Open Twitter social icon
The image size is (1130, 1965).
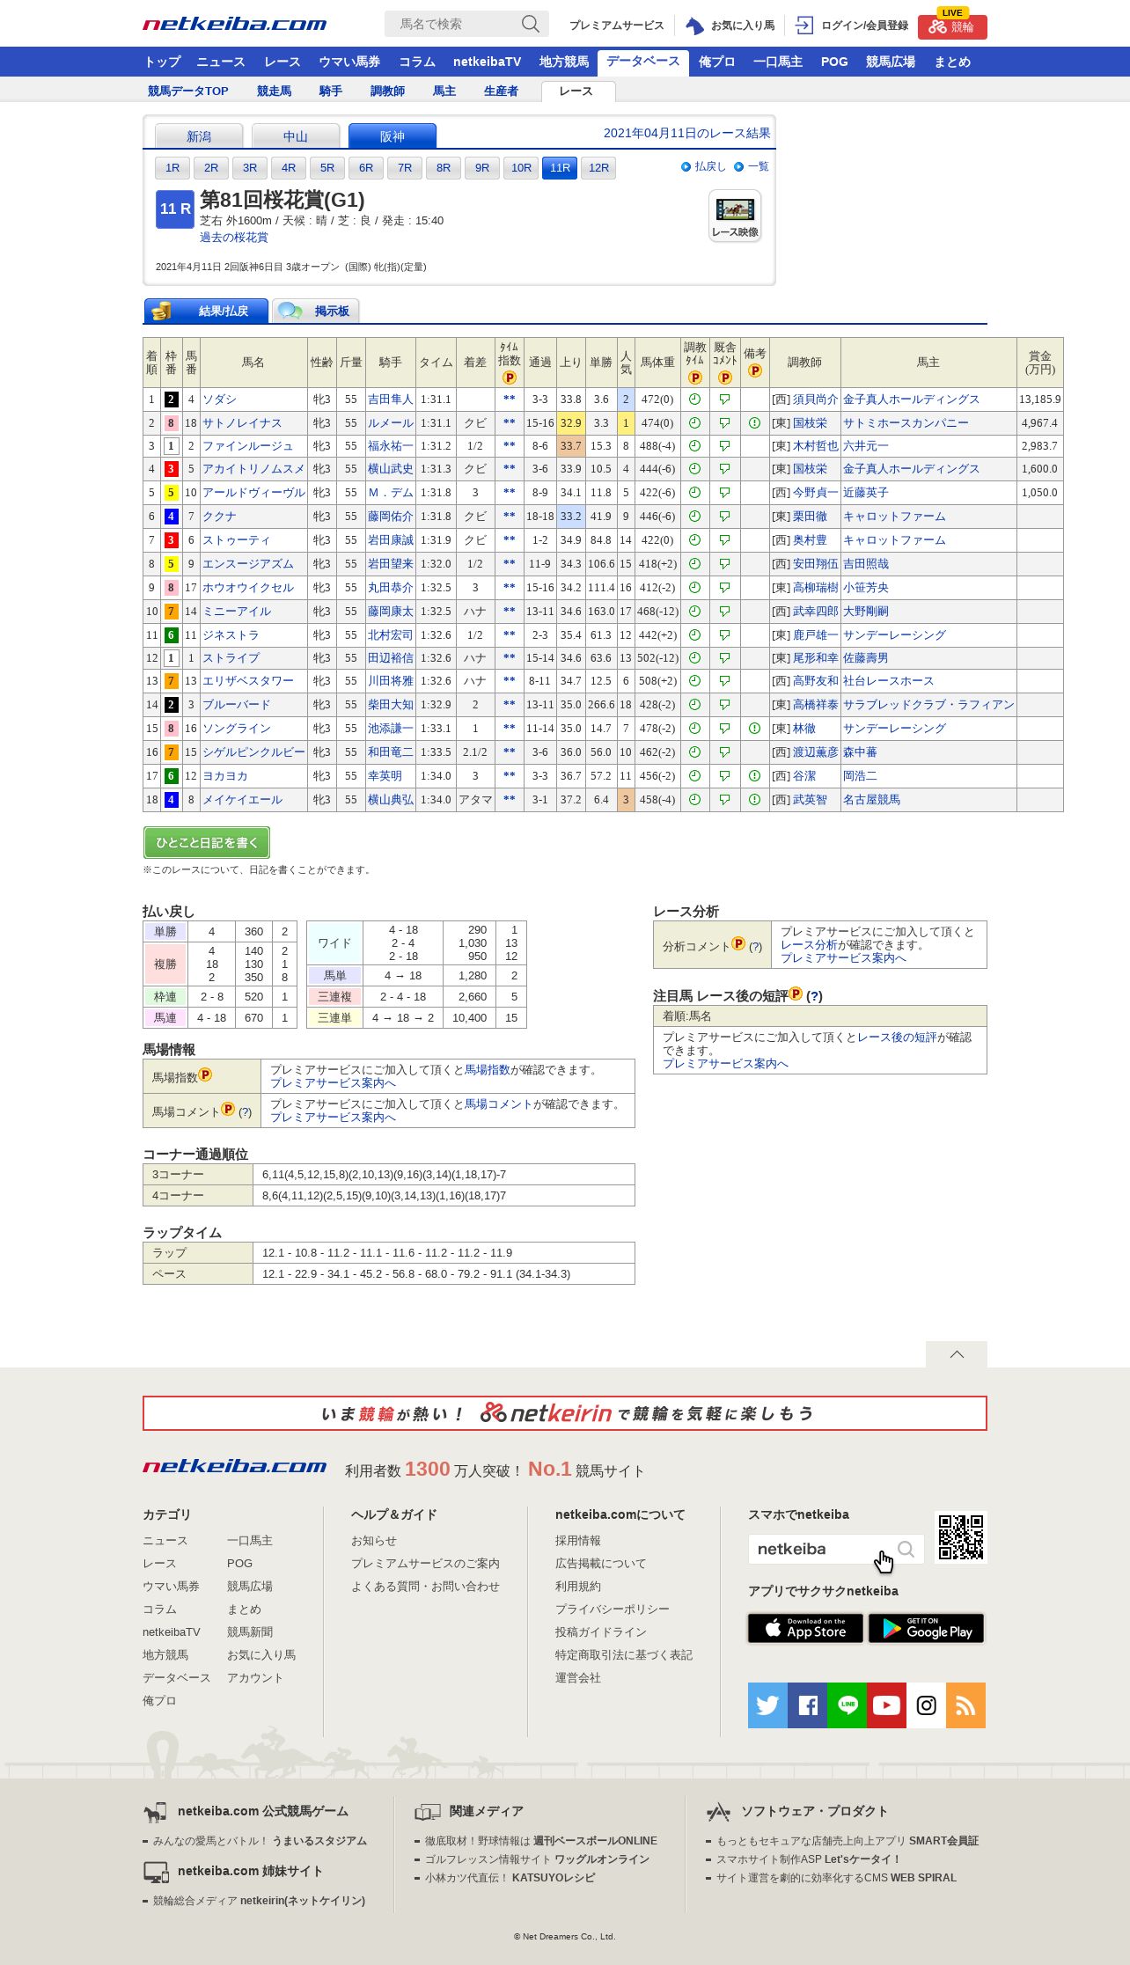pos(767,1705)
